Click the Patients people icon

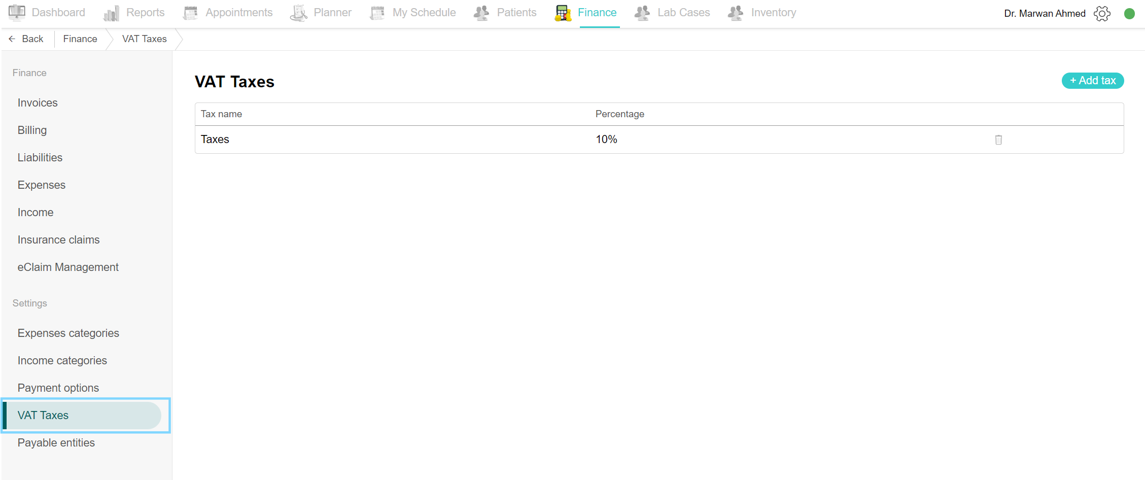pyautogui.click(x=481, y=13)
